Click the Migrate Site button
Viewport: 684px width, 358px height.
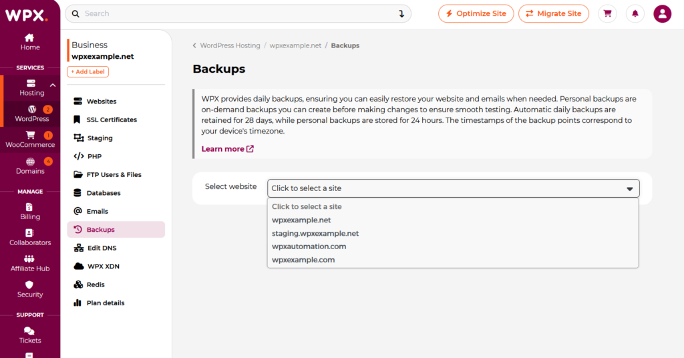click(x=554, y=13)
